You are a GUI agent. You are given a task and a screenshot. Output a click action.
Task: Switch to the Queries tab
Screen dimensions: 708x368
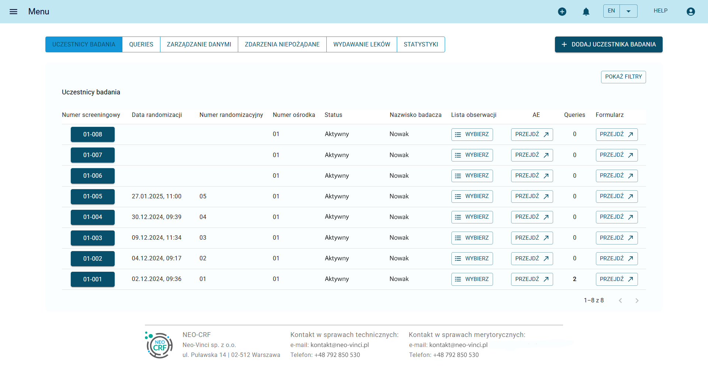[141, 44]
